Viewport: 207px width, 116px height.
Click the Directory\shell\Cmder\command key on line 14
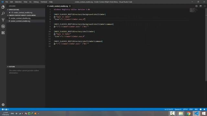point(78,41)
